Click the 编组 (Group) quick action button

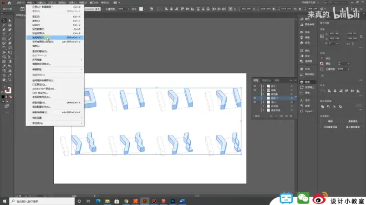tap(331, 121)
